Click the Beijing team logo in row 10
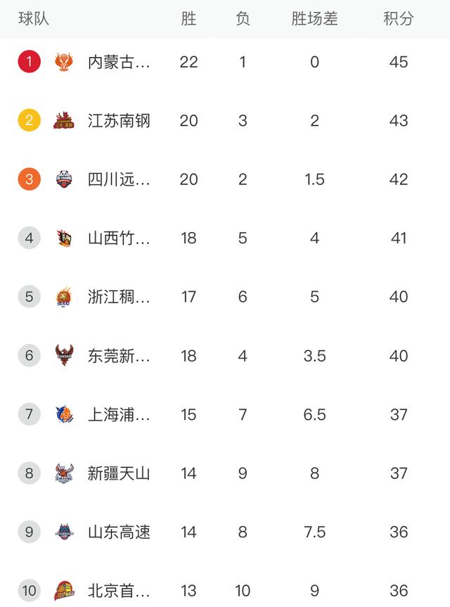 pos(64,591)
